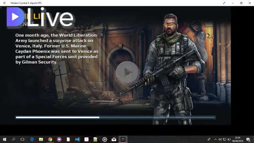Image resolution: width=254 pixels, height=143 pixels.
Task: Select Modern Combat 5 taskbar icon
Action: pyautogui.click(x=123, y=139)
